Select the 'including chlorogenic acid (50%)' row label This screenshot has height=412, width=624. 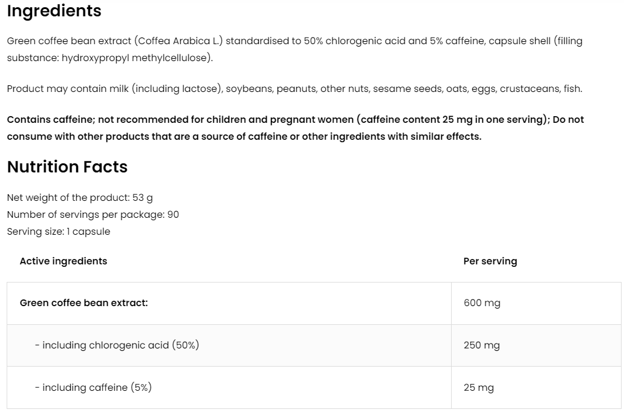(117, 345)
